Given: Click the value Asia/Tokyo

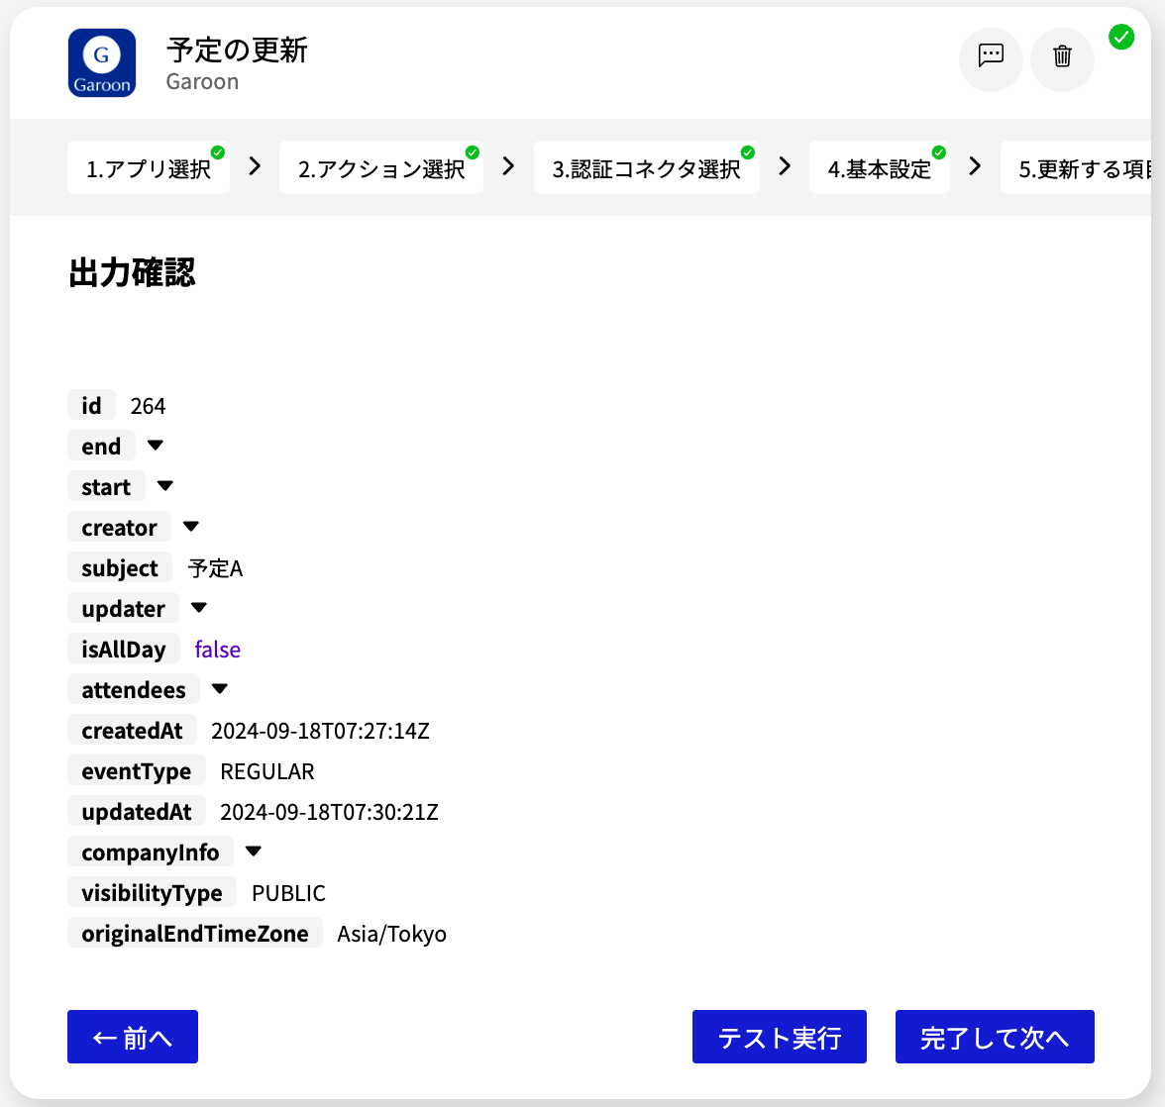Looking at the screenshot, I should point(391,934).
